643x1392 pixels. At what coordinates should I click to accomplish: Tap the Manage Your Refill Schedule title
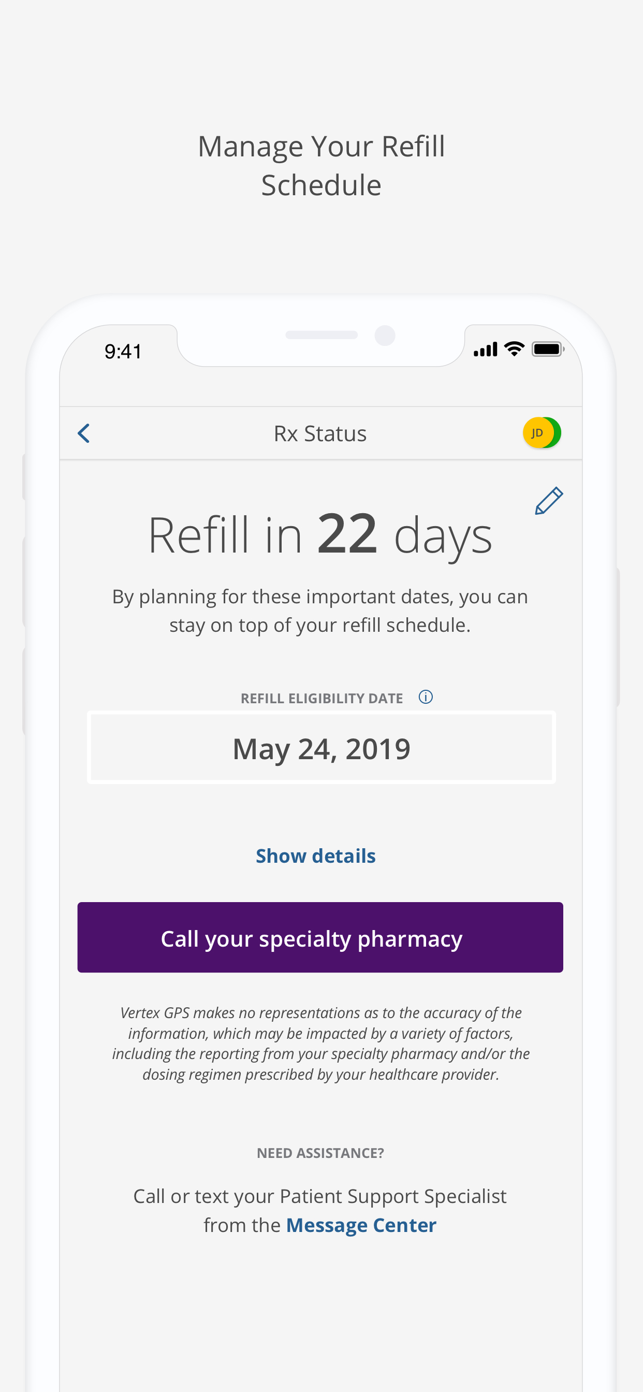point(321,165)
